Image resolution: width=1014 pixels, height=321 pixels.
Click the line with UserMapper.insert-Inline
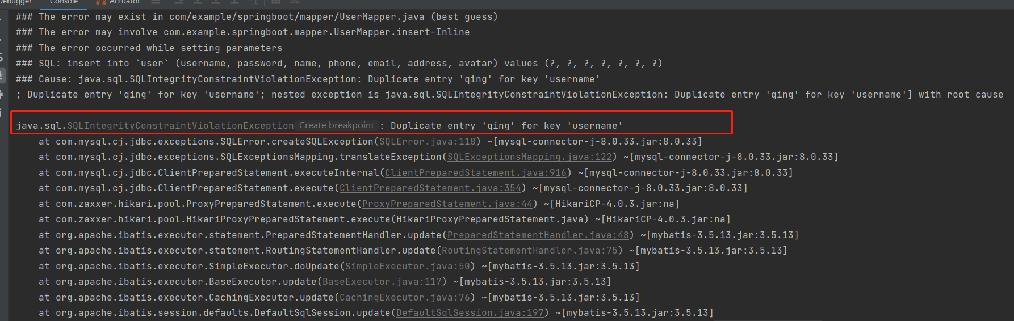tap(242, 32)
